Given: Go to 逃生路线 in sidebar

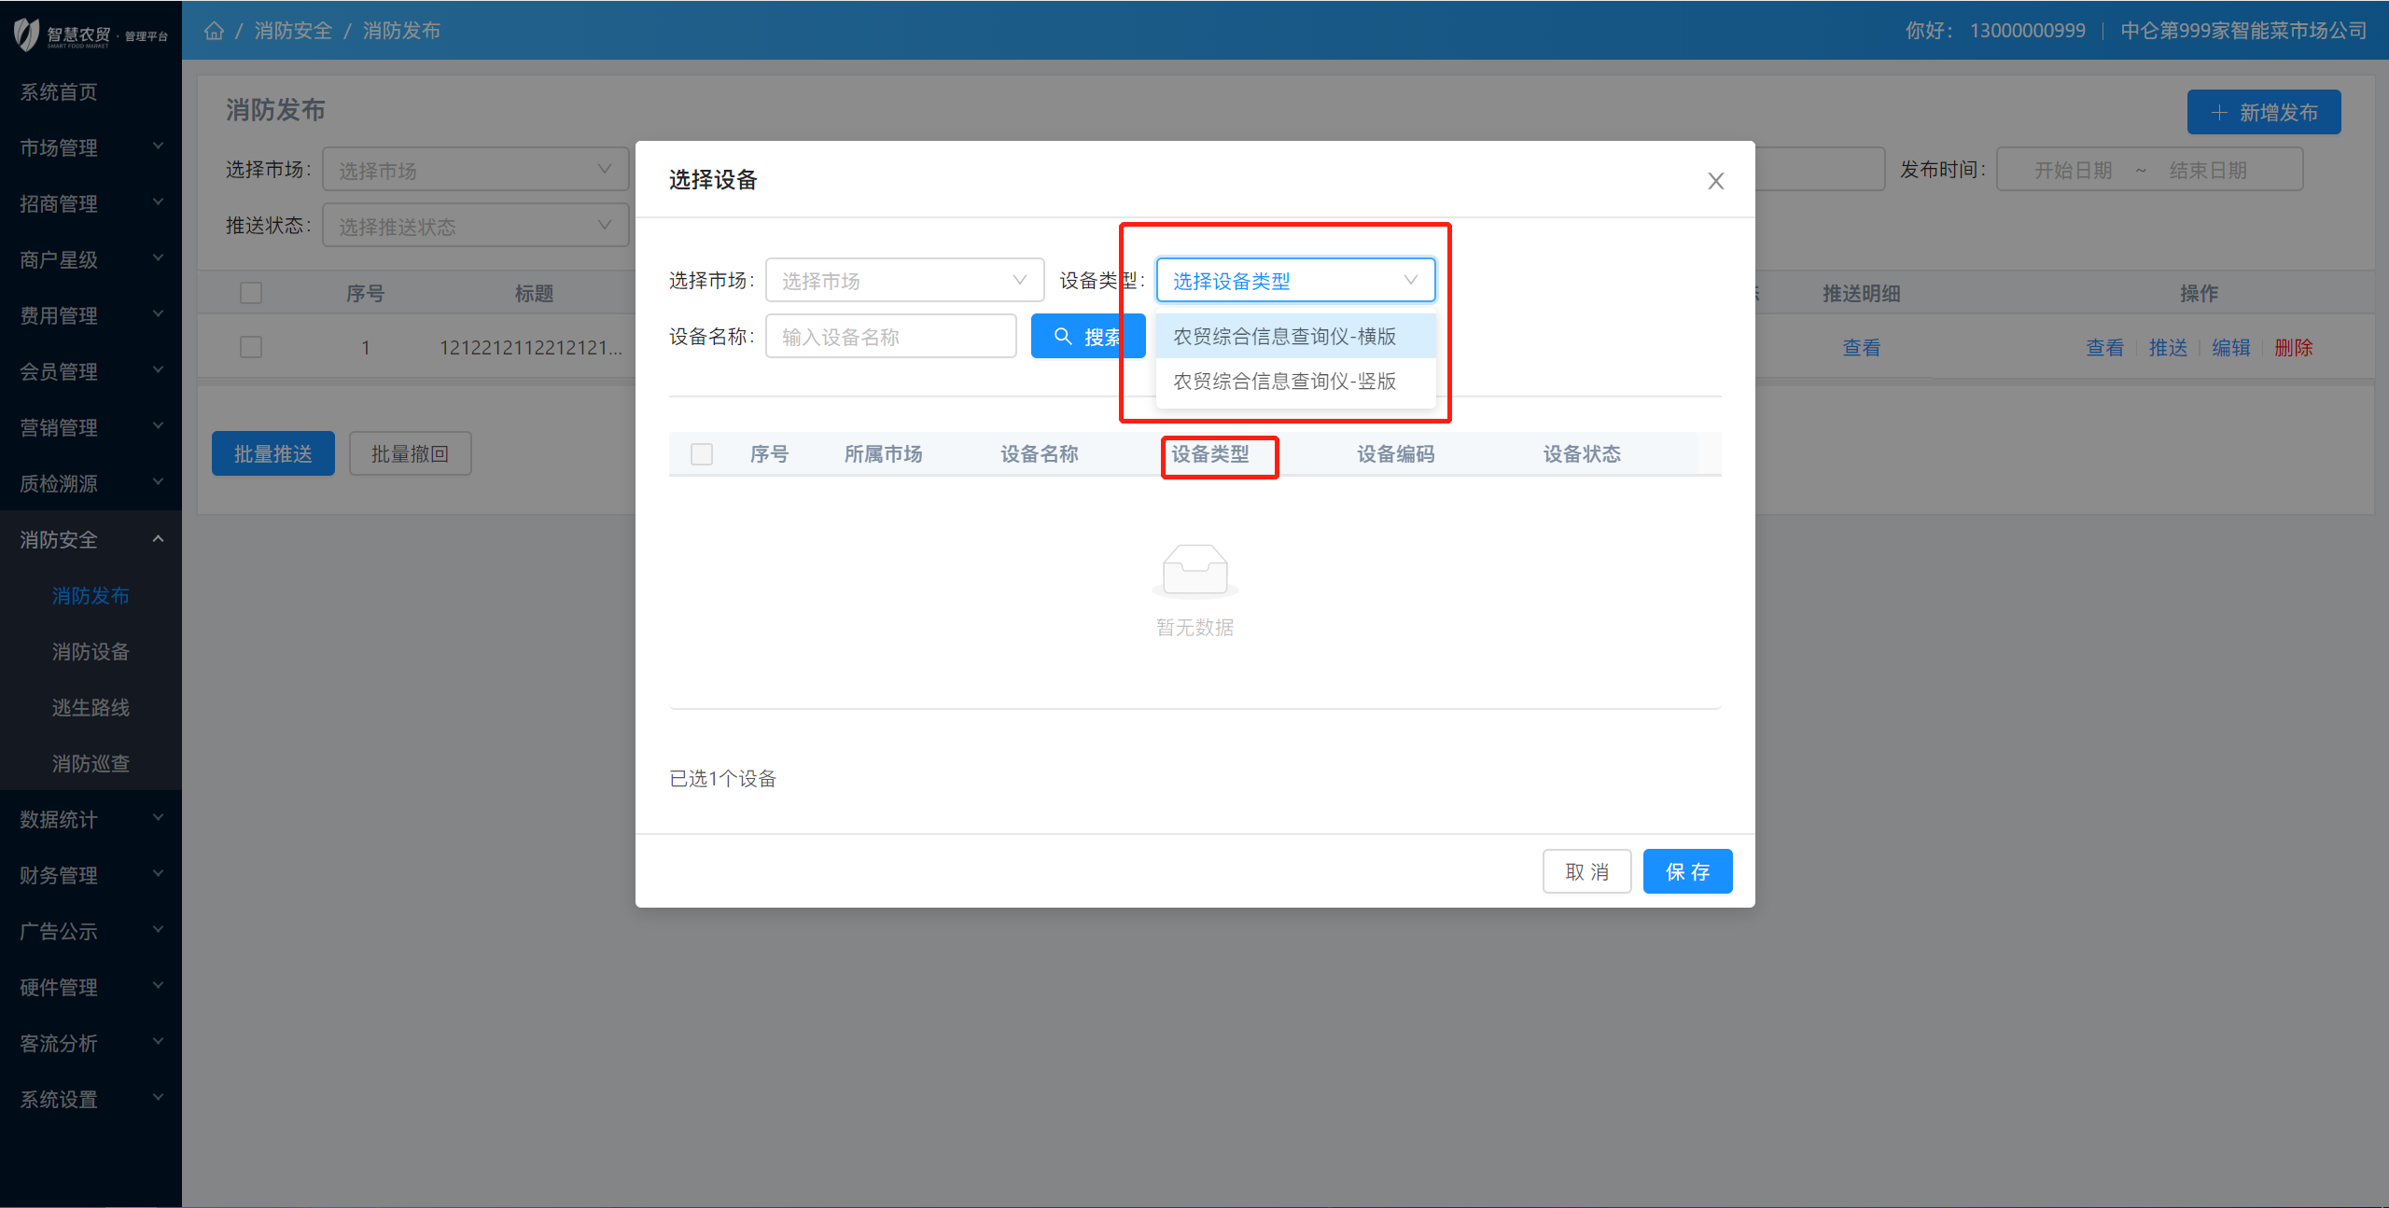Looking at the screenshot, I should tap(91, 707).
